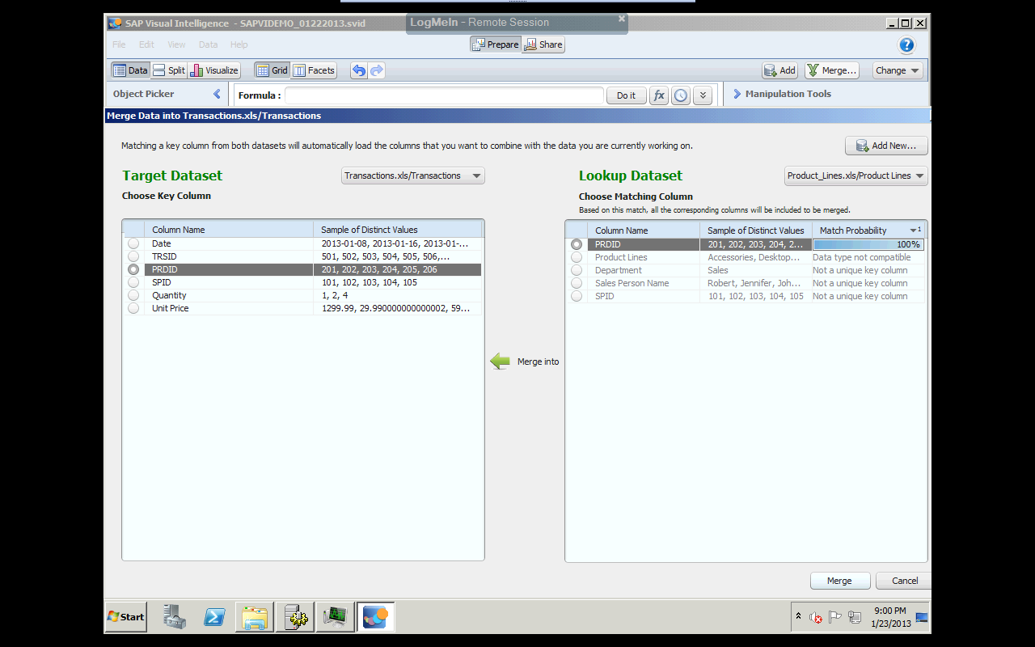Click the Cancel button
This screenshot has width=1035, height=647.
tap(905, 581)
